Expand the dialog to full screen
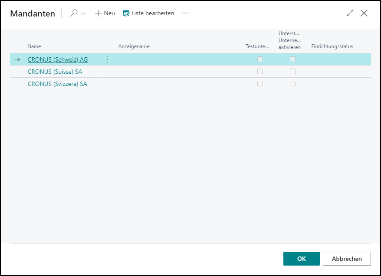This screenshot has width=381, height=276. [x=350, y=13]
